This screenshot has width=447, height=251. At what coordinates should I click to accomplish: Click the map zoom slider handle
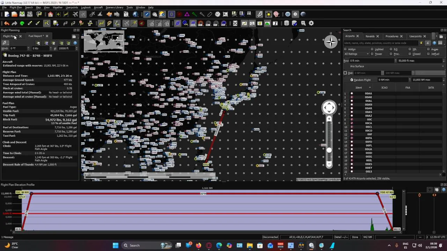329,150
